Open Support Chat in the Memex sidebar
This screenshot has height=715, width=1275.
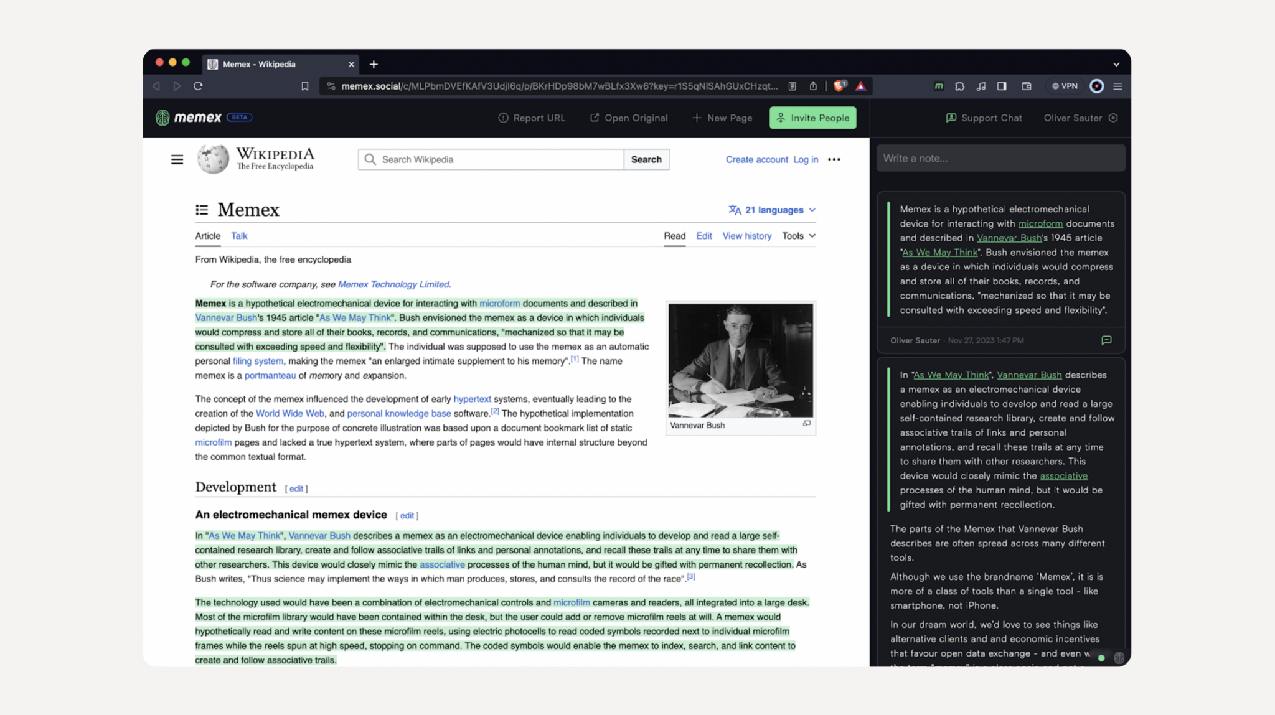click(x=984, y=118)
